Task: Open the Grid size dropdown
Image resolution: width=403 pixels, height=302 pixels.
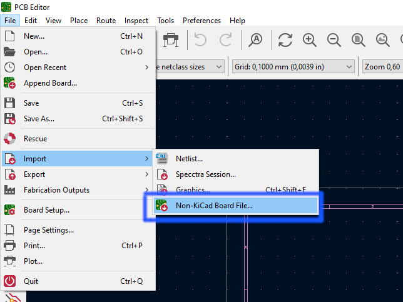Action: (x=293, y=67)
